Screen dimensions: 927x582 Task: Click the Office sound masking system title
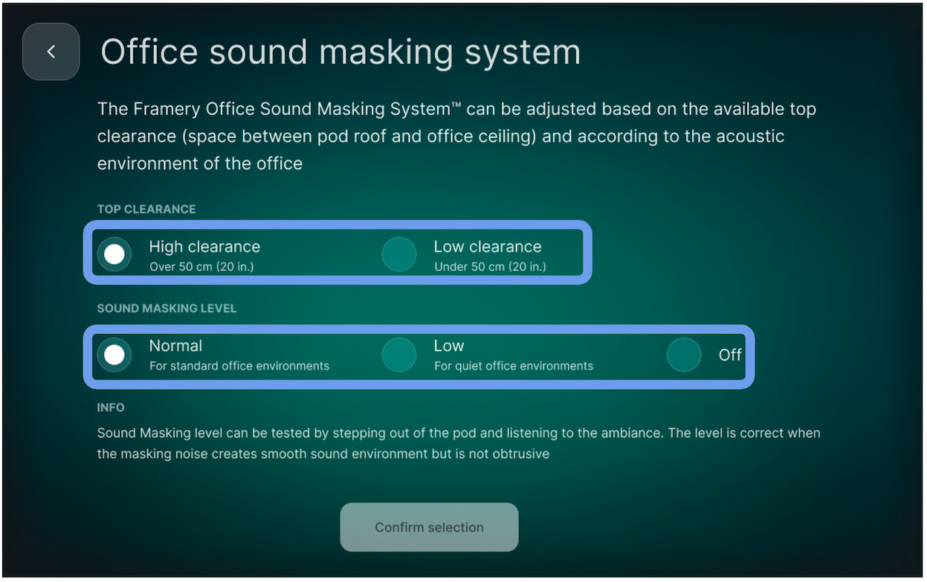coord(340,52)
